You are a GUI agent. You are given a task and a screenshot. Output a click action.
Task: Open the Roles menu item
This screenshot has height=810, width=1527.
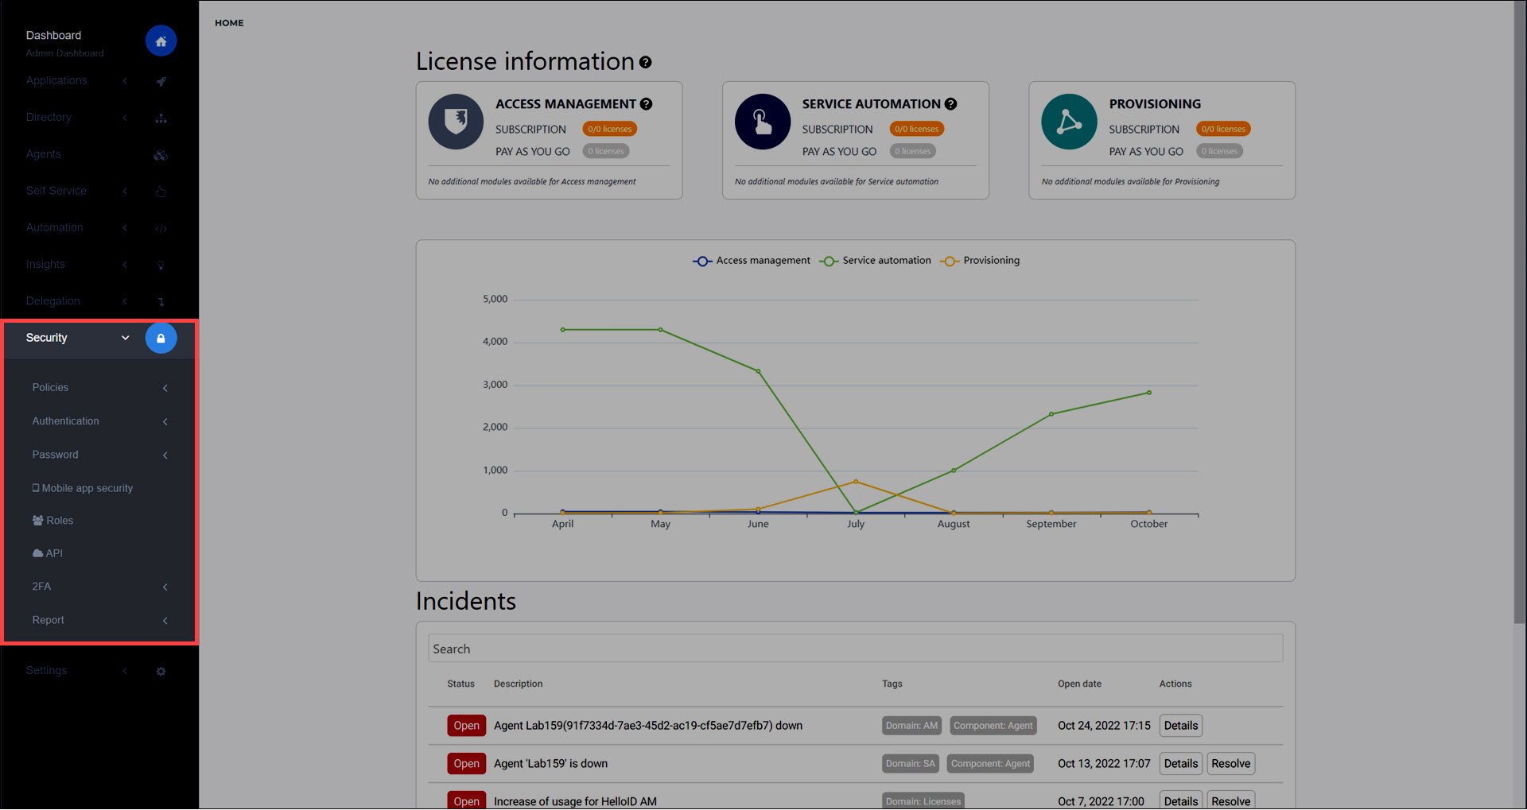[x=52, y=521]
